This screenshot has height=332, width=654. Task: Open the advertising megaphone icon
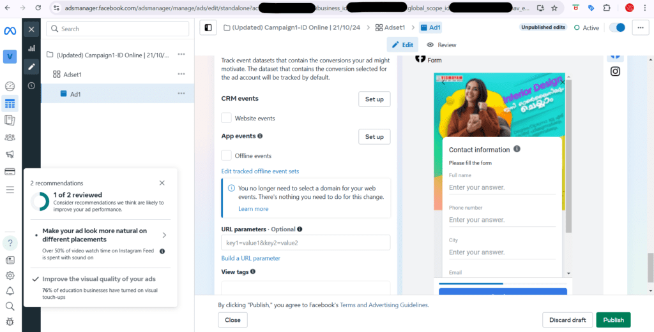point(10,154)
